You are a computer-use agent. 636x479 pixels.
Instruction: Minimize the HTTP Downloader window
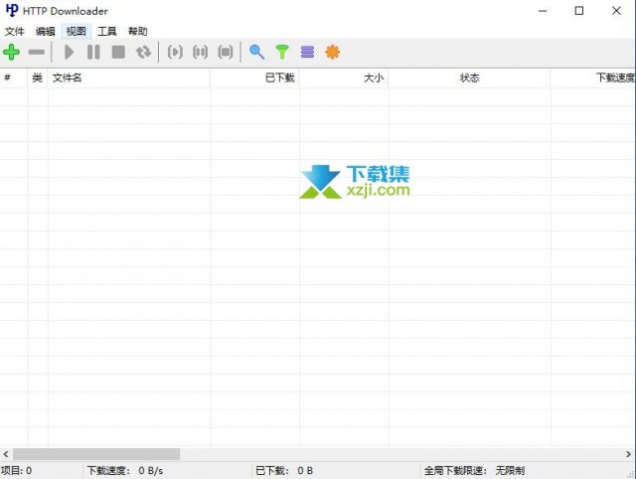[543, 11]
